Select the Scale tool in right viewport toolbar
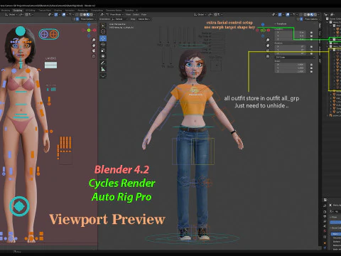341x256 pixels. (x=103, y=50)
